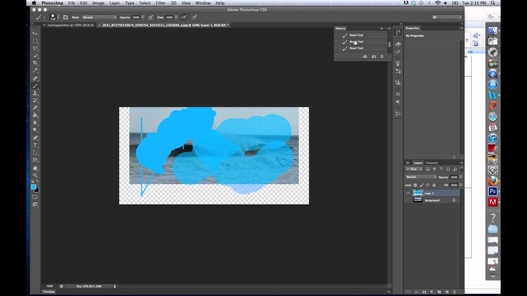Toggle tablet pressure controls opacity
This screenshot has height=296, width=527.
(x=151, y=17)
